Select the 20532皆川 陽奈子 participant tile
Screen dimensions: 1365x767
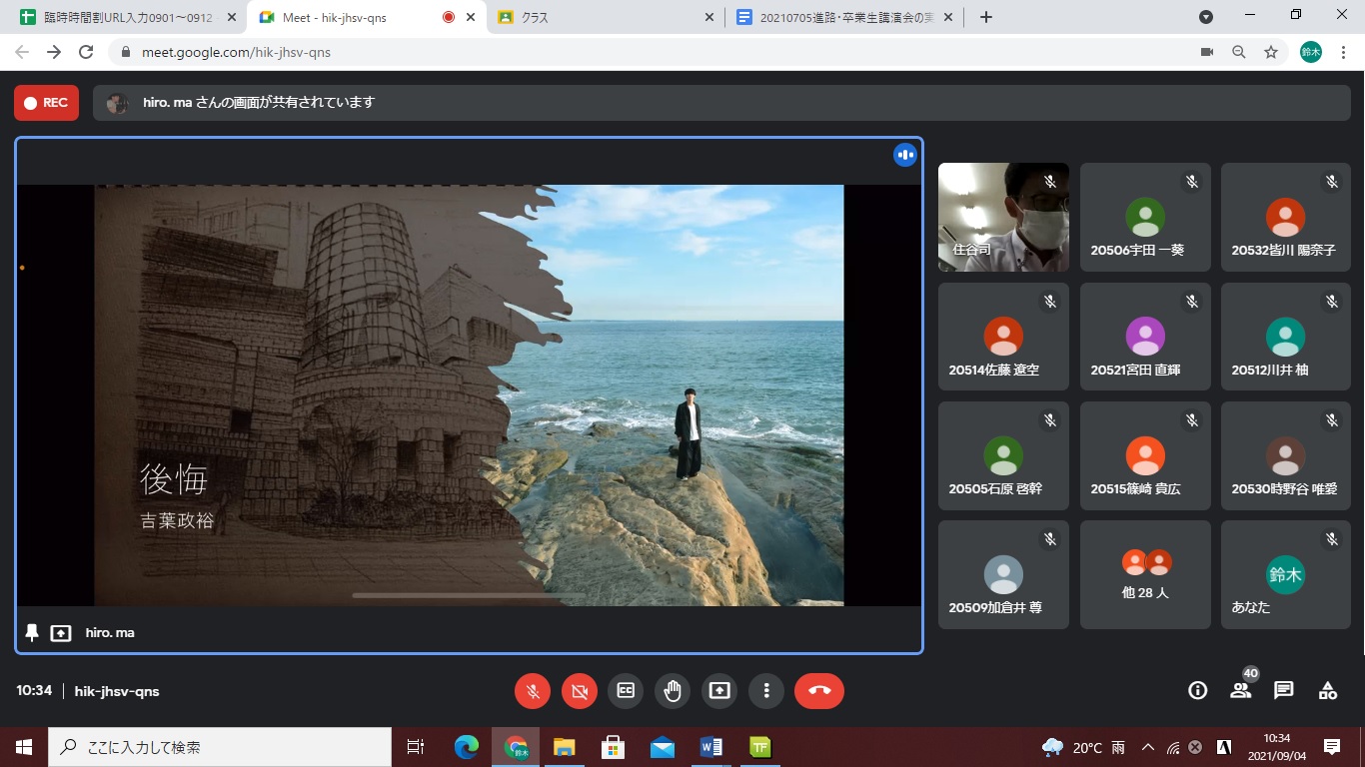point(1286,217)
